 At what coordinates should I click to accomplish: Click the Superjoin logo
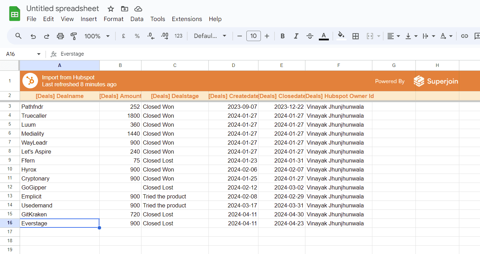point(436,81)
